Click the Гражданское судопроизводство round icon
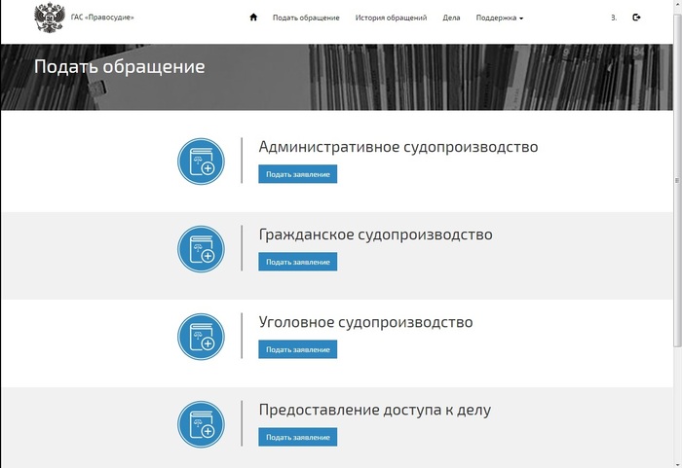This screenshot has width=682, height=468. tap(202, 248)
